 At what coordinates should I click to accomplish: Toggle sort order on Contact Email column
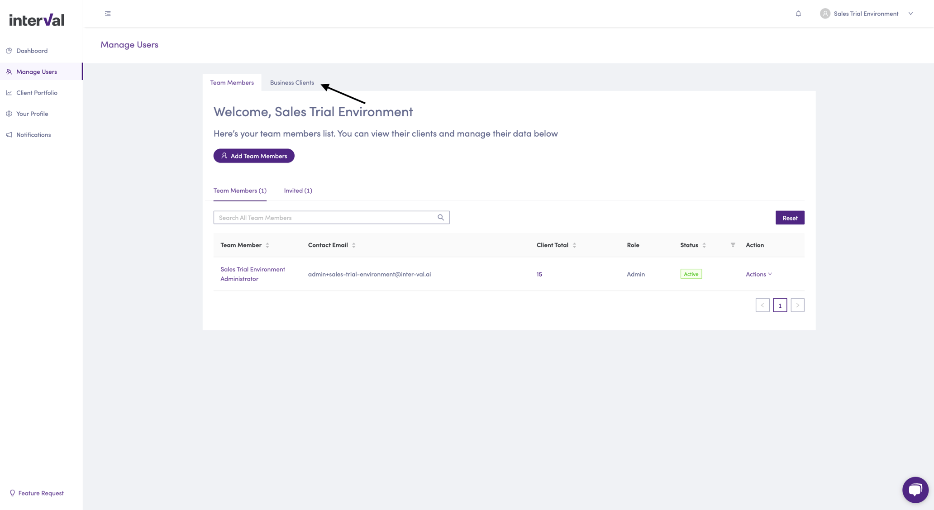point(353,245)
